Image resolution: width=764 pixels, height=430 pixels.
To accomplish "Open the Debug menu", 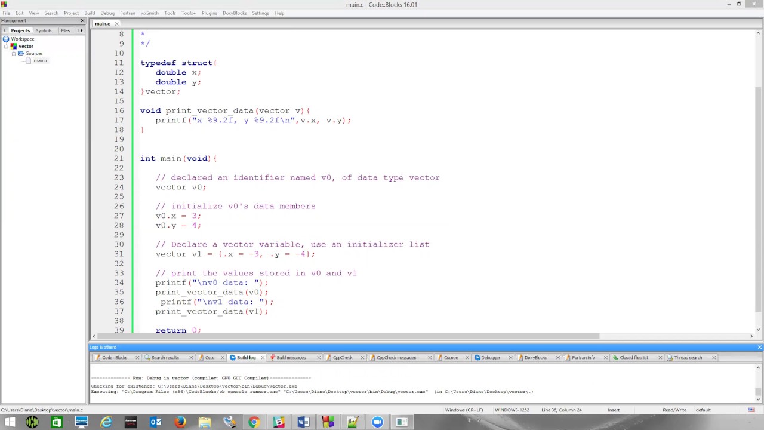I will point(107,13).
